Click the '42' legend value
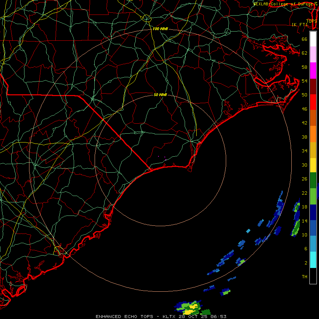The height and width of the screenshot is (319, 319). click(x=304, y=123)
